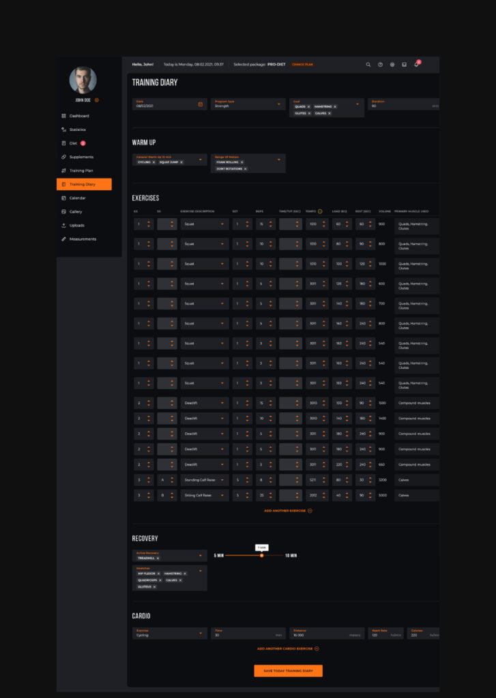Image resolution: width=496 pixels, height=698 pixels.
Task: Click Save Today Training Diary button
Action: tap(288, 671)
